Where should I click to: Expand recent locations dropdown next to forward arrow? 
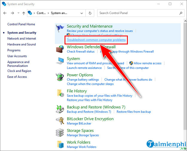pyautogui.click(x=18, y=13)
